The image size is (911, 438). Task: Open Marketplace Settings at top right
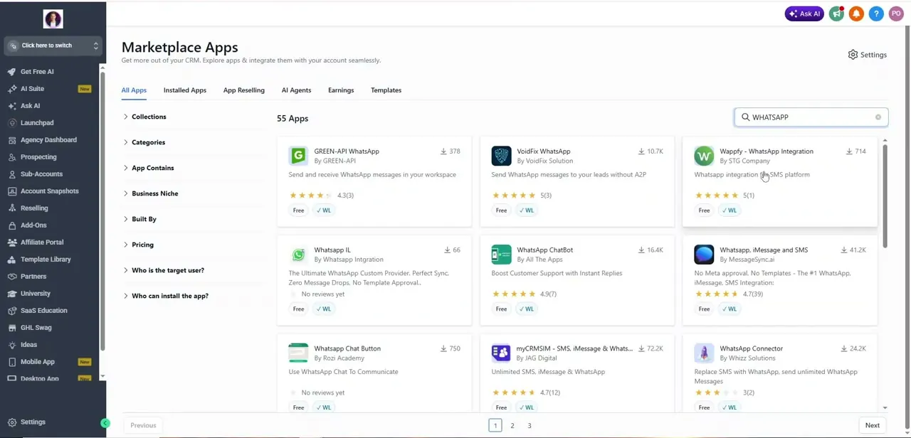867,55
